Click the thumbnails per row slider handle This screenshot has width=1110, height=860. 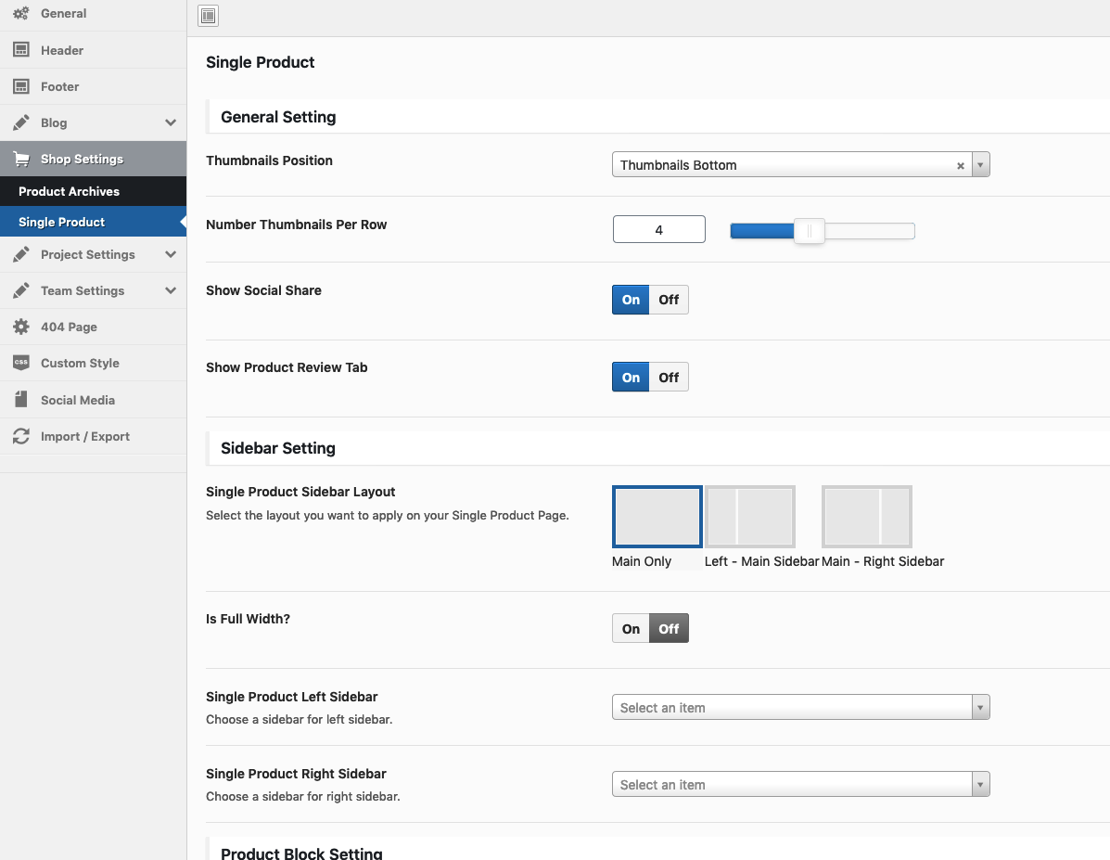pos(810,231)
